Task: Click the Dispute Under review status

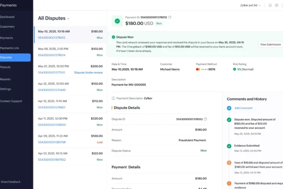Action: pos(89,73)
